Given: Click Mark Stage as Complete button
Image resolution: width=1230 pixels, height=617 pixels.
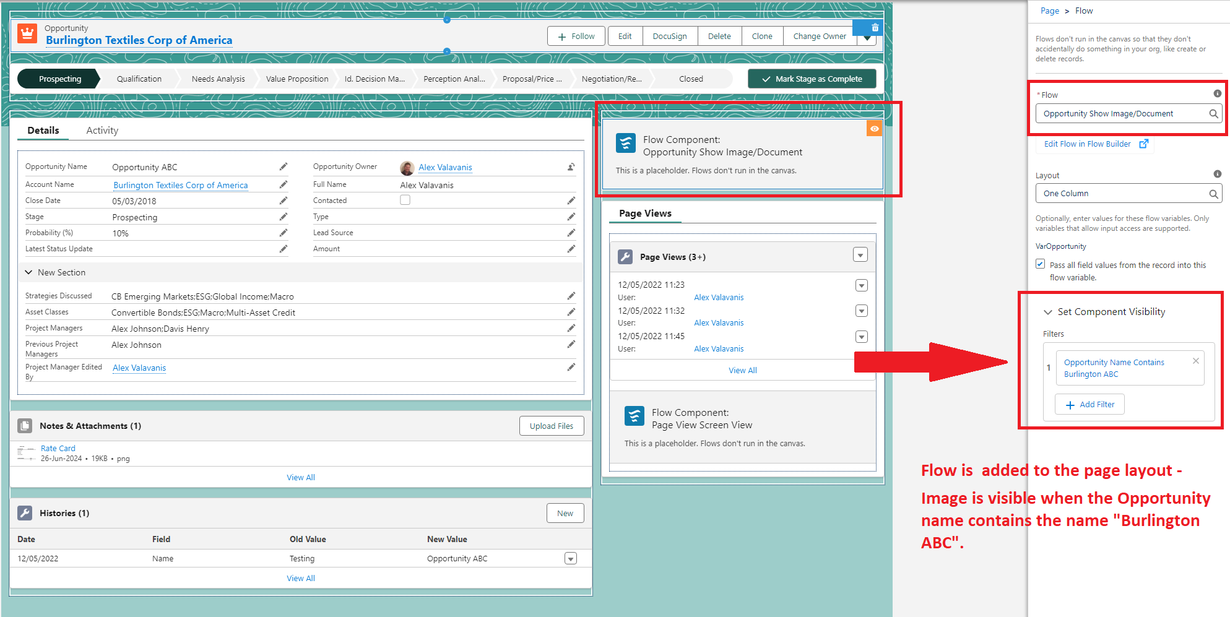Looking at the screenshot, I should 812,79.
